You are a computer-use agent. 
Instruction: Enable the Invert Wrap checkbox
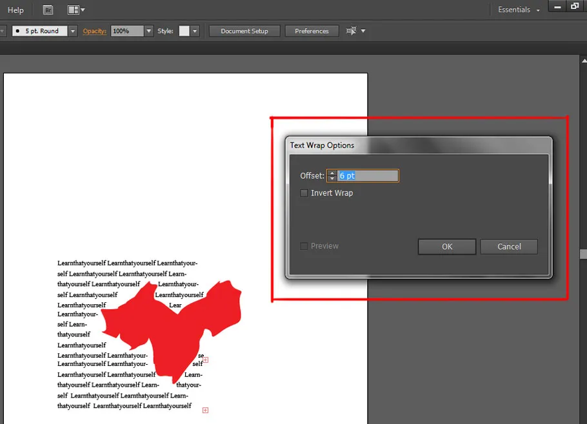(x=303, y=193)
